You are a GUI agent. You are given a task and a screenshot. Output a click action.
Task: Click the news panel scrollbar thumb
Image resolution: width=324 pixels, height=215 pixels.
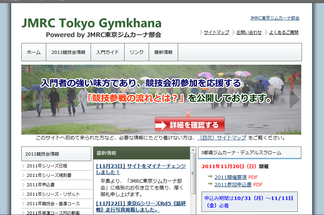click(193, 173)
